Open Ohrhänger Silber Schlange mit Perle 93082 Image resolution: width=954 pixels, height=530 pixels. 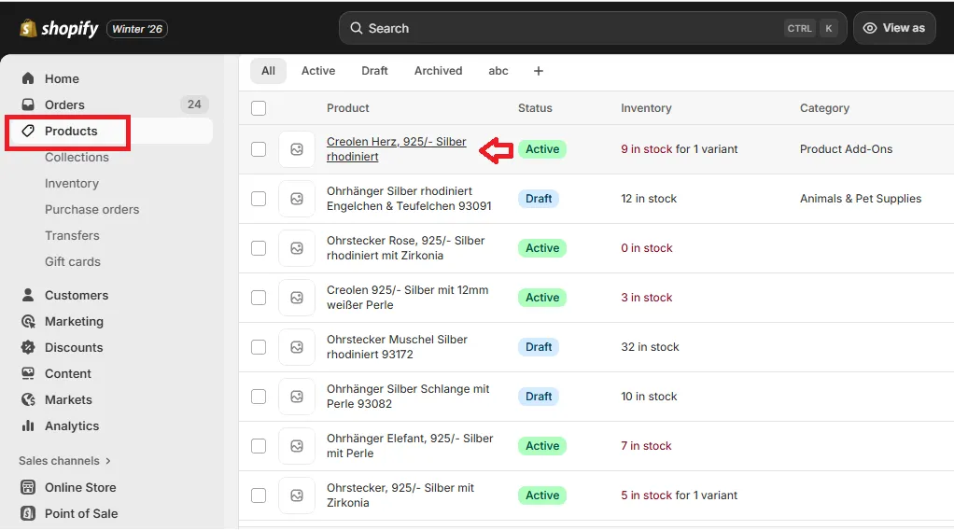[408, 397]
